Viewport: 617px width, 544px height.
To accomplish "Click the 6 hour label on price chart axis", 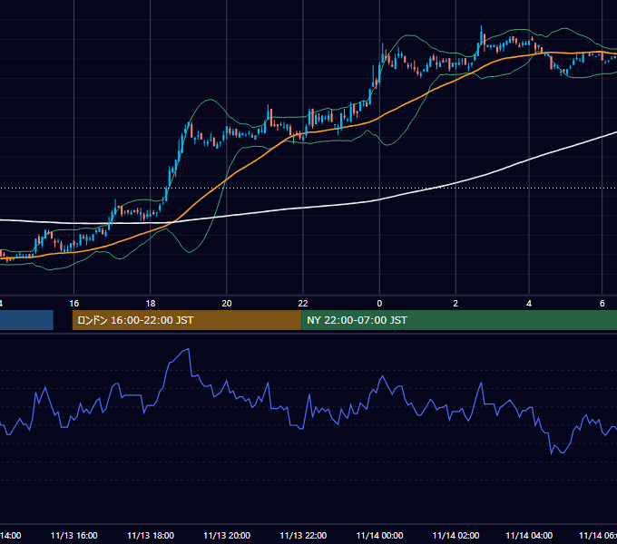I will click(602, 304).
